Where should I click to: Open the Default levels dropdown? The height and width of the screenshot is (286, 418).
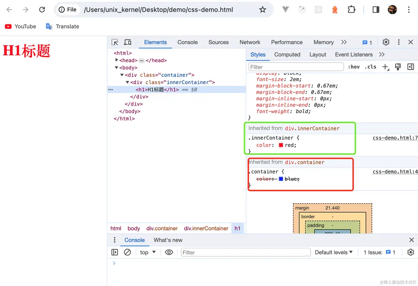click(333, 252)
